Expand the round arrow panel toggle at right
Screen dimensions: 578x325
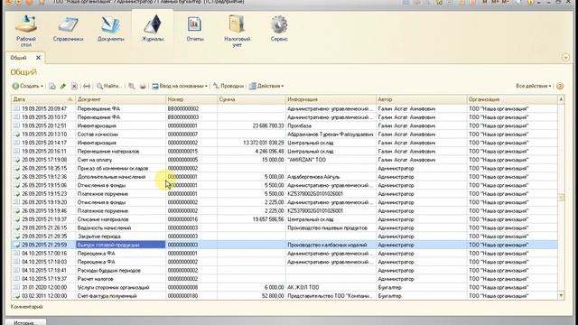coord(565,58)
